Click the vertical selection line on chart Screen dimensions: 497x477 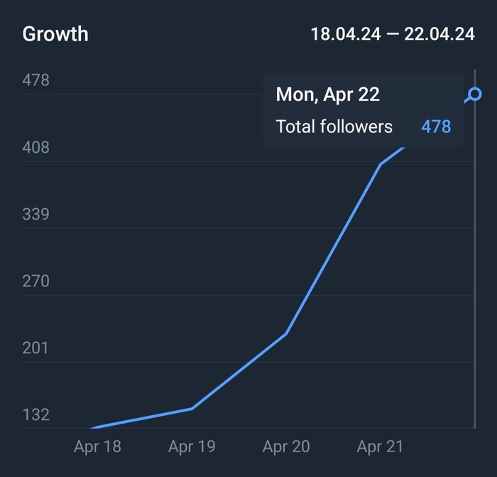click(475, 284)
